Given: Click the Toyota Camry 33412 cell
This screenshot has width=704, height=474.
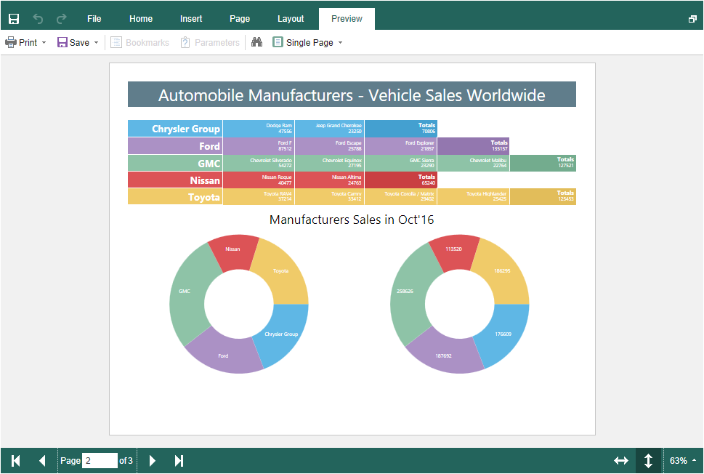Looking at the screenshot, I should pyautogui.click(x=330, y=197).
